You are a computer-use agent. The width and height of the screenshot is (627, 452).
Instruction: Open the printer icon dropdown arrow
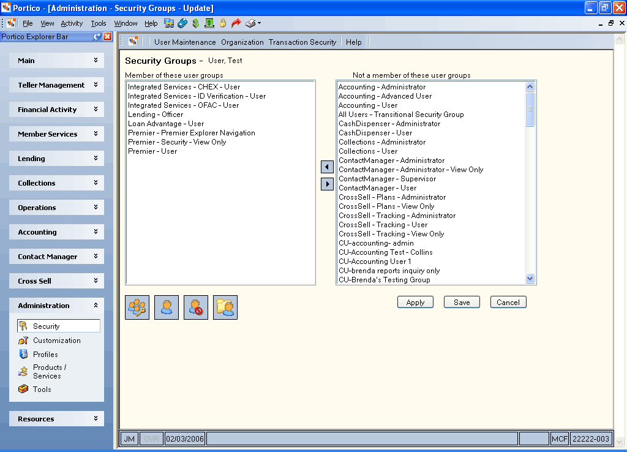260,23
